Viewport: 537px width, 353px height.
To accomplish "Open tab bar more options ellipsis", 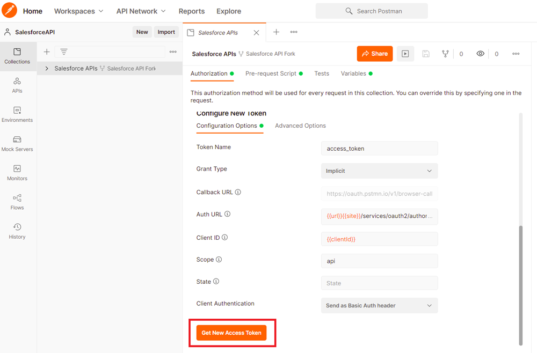I will (294, 32).
